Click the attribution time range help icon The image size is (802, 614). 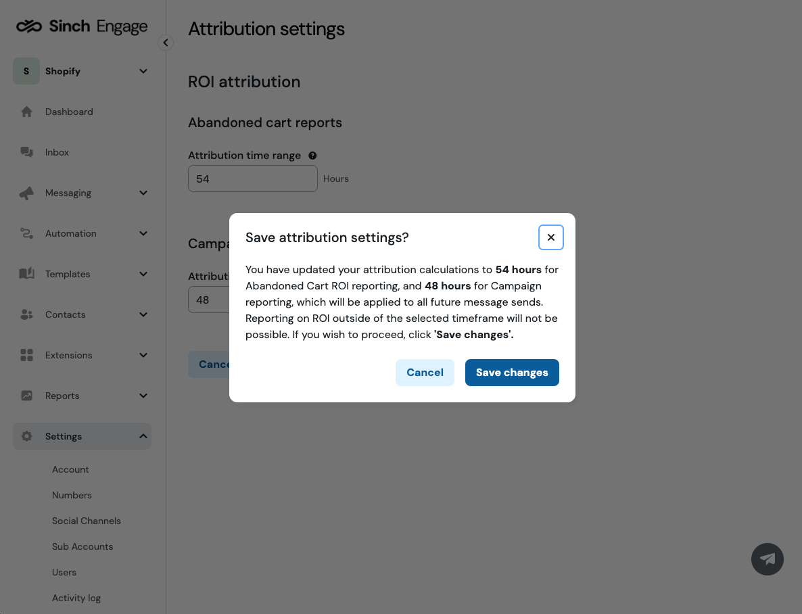(312, 156)
